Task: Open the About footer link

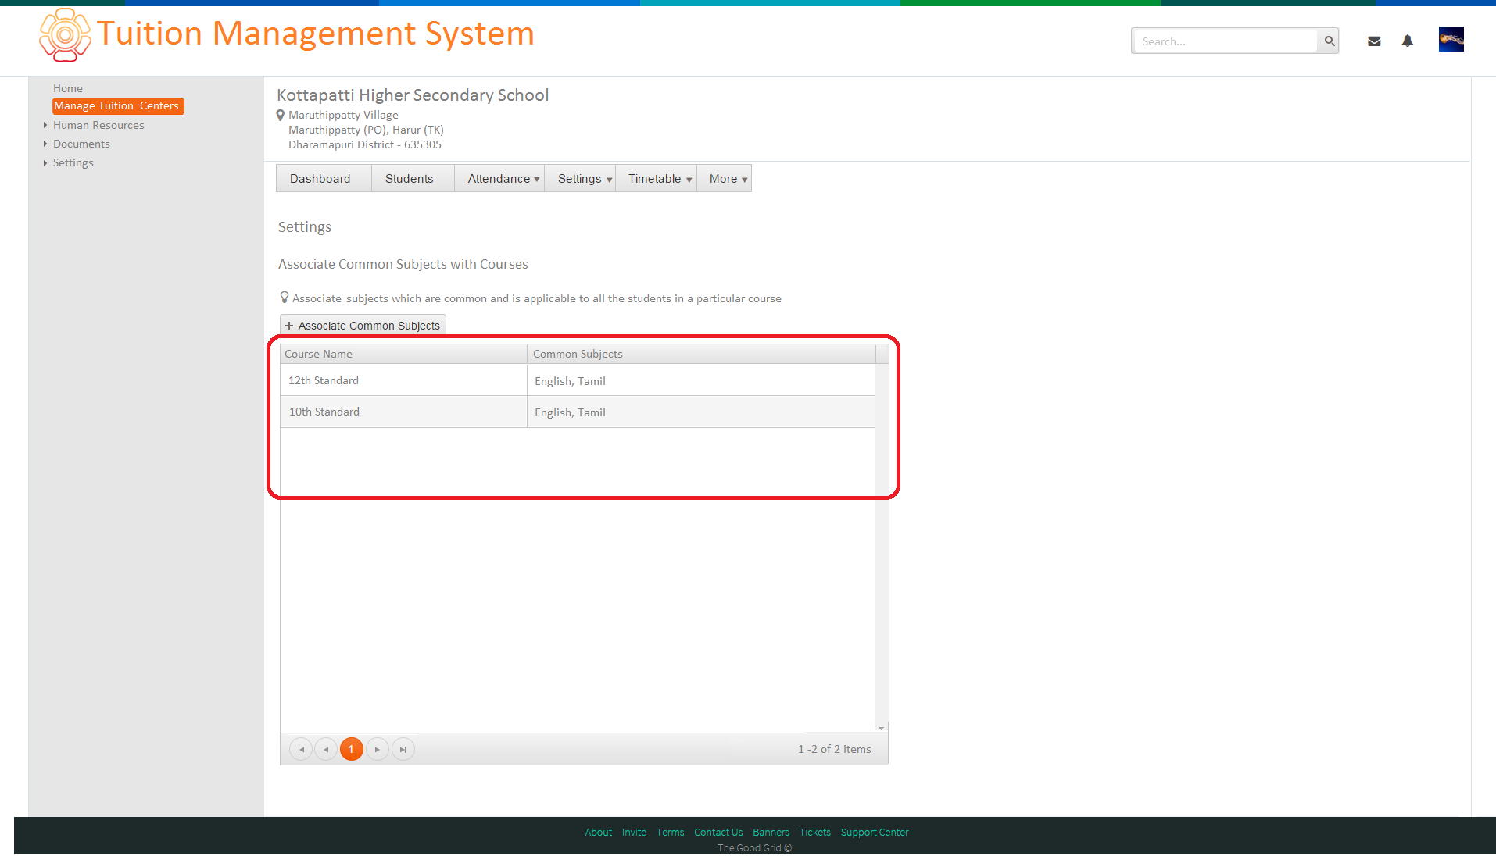Action: click(x=598, y=832)
